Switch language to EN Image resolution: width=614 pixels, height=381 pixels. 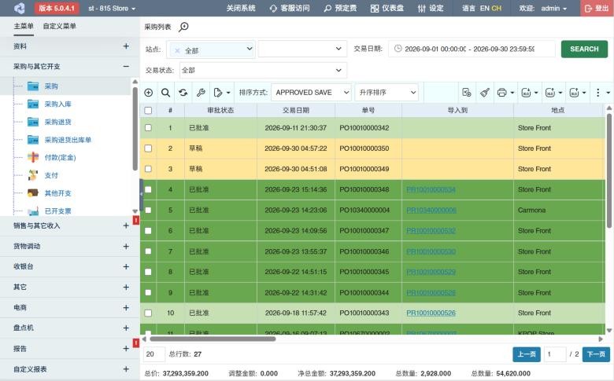pos(484,8)
